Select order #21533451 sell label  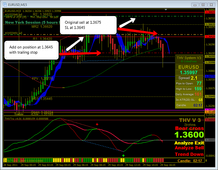tap(14, 33)
